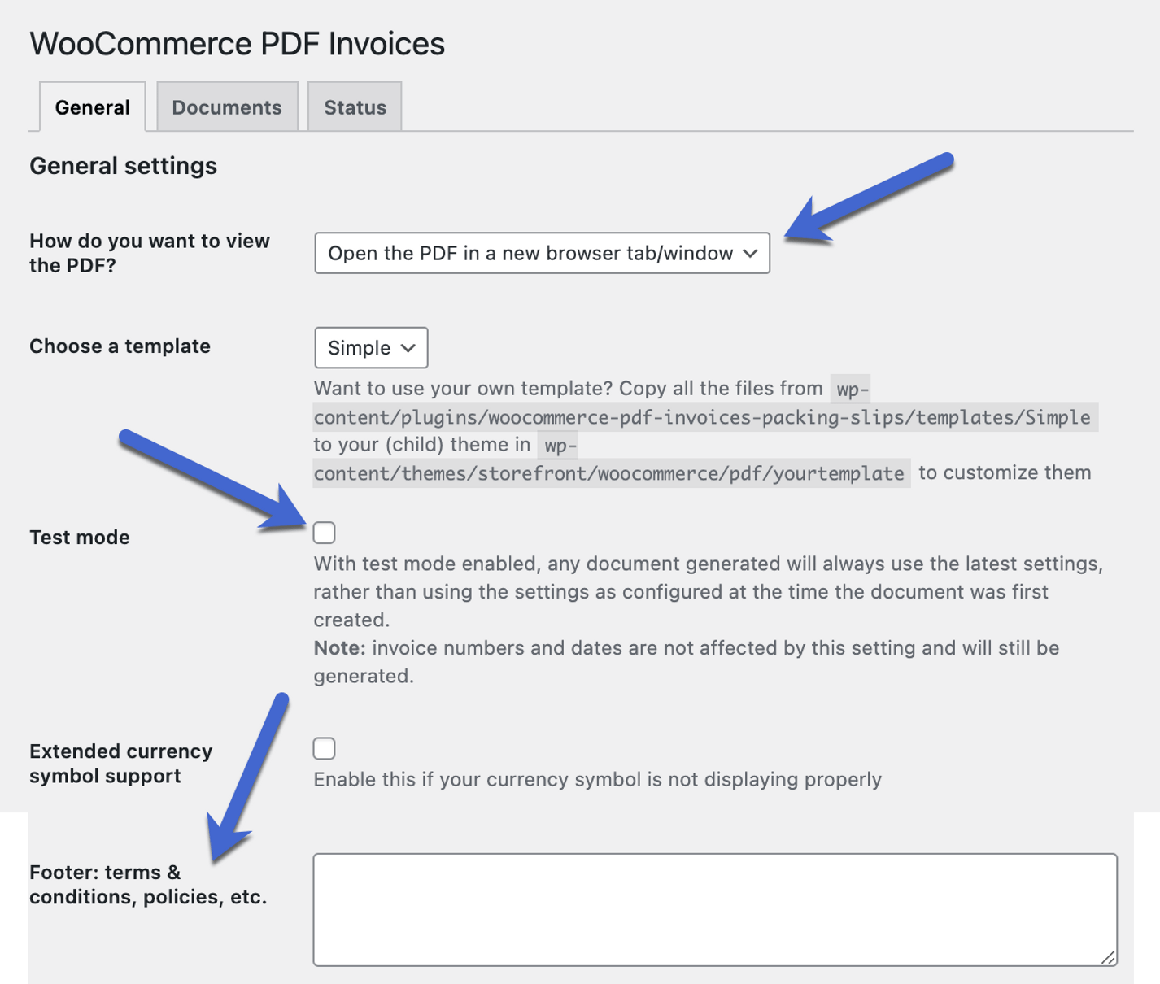
Task: Click the bold Note about invoice numbers
Action: point(339,648)
